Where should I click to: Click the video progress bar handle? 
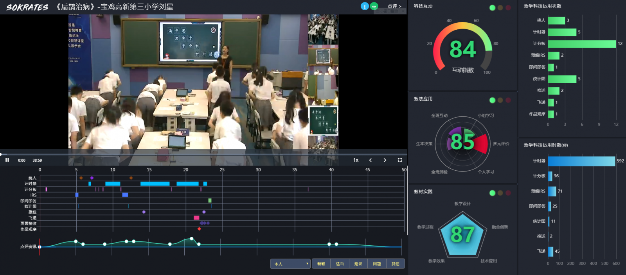pyautogui.click(x=1, y=154)
